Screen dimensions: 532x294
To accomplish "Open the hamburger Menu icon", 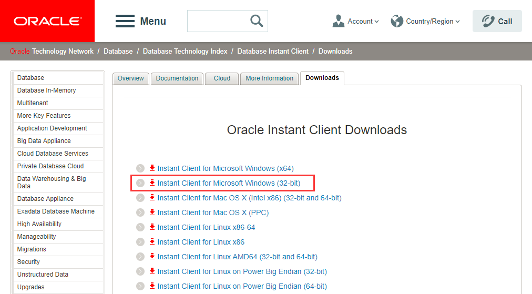I will click(125, 21).
